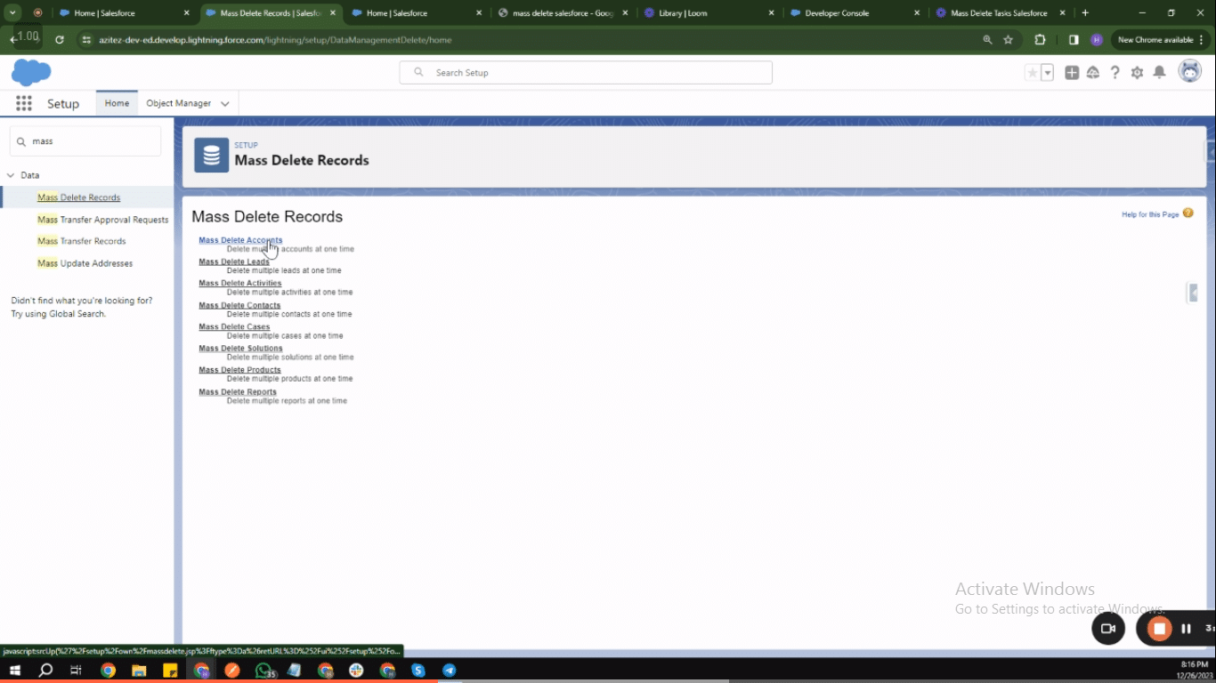This screenshot has width=1216, height=683.
Task: Open Trailhead guidance mountain icon
Action: point(1093,73)
